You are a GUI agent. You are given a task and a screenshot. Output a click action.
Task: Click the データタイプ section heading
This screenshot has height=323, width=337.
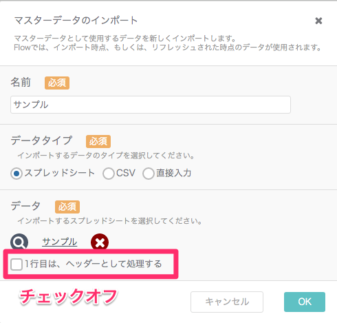click(x=41, y=140)
